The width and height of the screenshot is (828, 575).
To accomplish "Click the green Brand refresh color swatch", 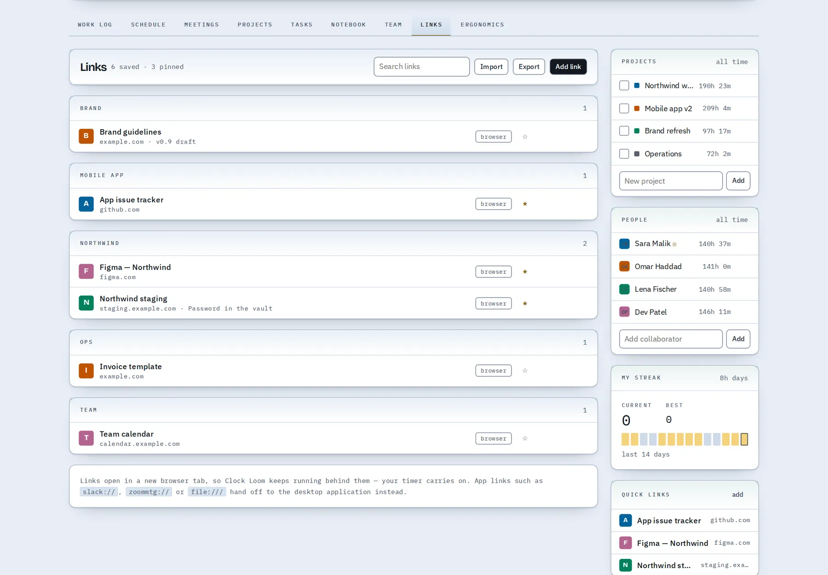I will (637, 131).
